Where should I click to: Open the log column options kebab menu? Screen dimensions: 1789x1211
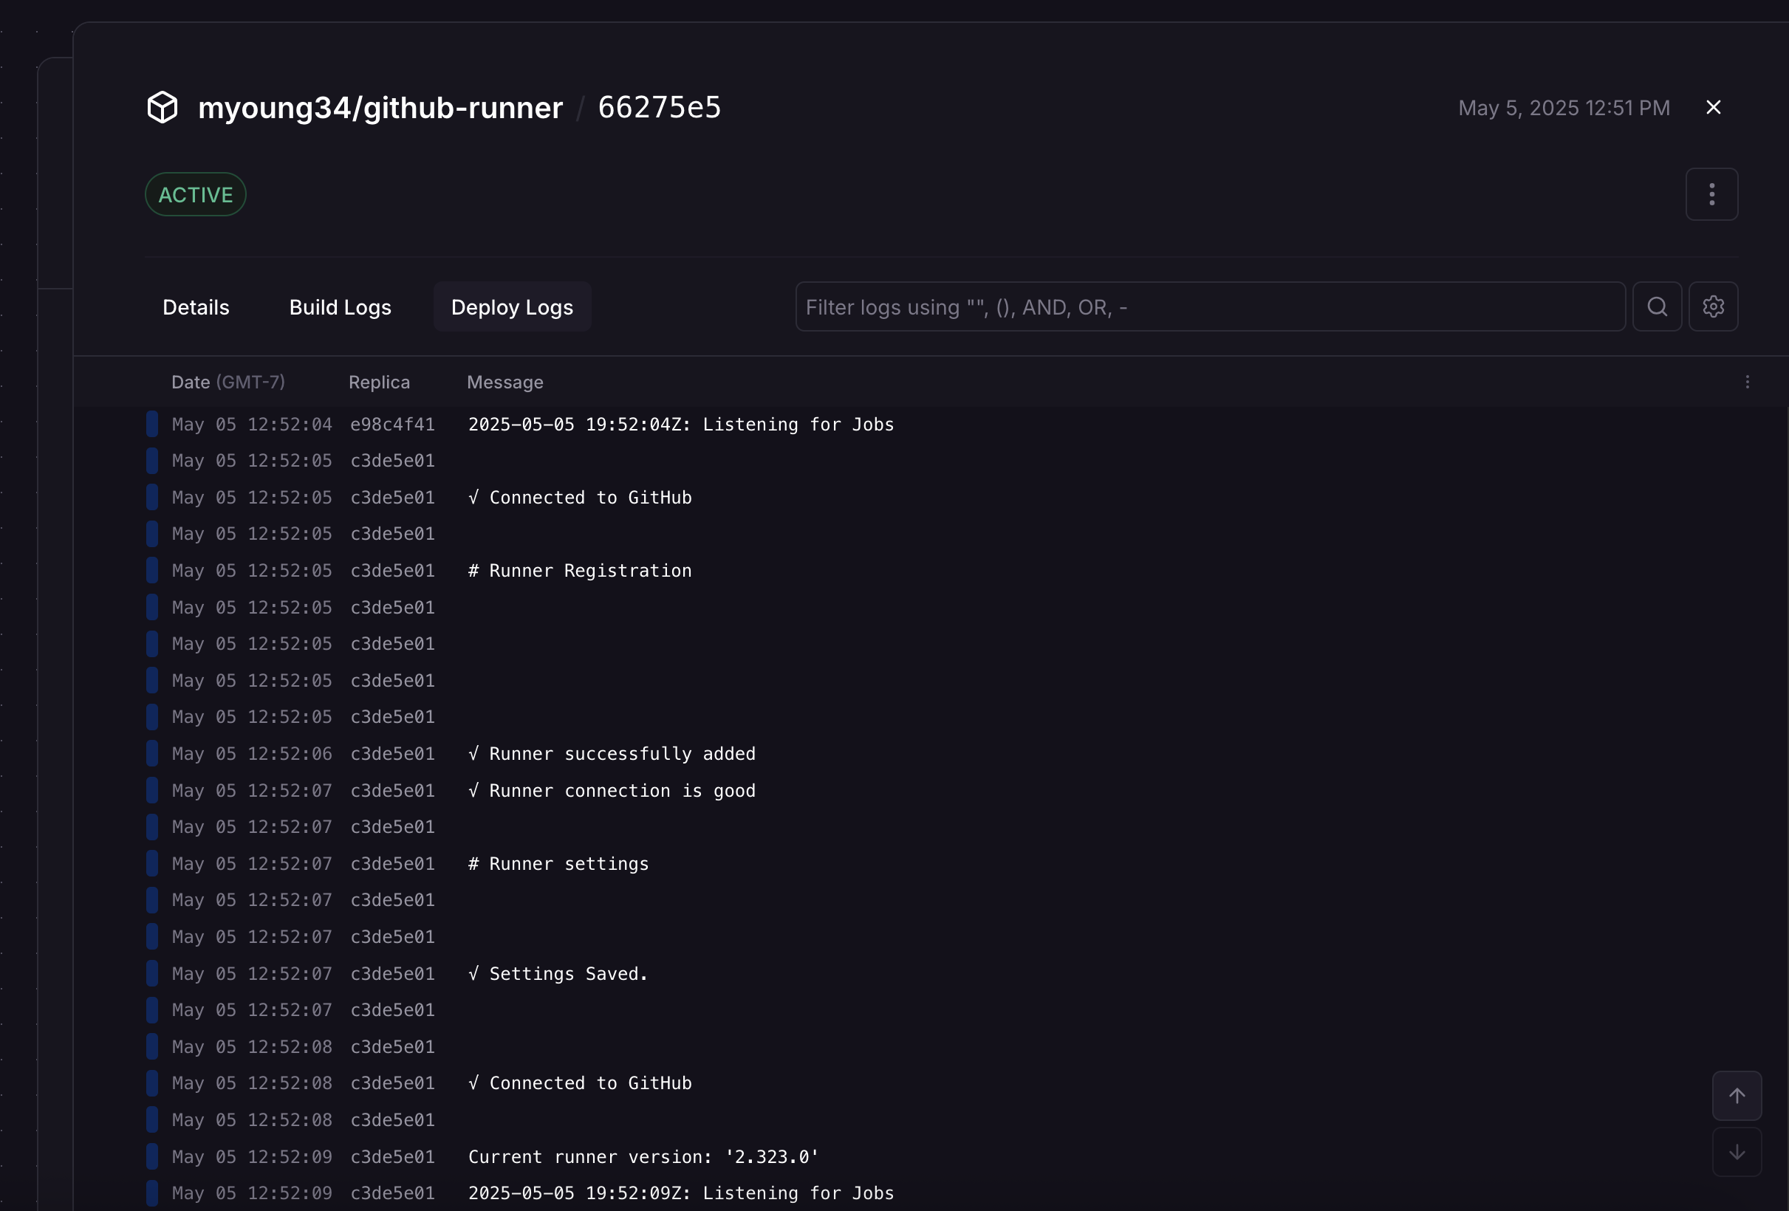click(1747, 382)
